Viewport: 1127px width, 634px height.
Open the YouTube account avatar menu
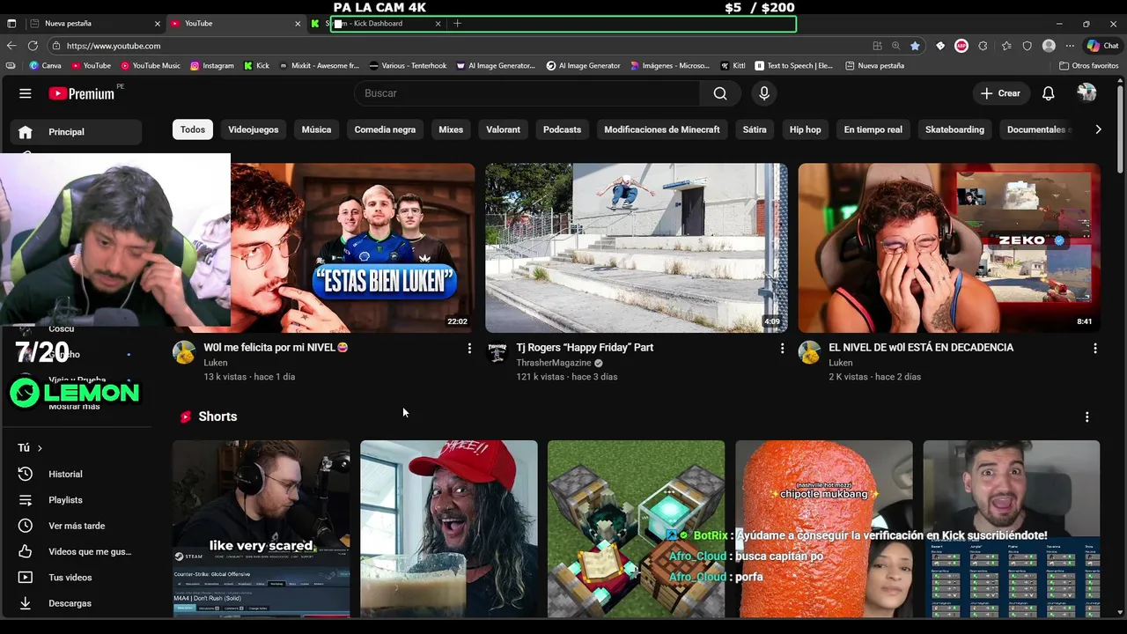click(x=1086, y=93)
